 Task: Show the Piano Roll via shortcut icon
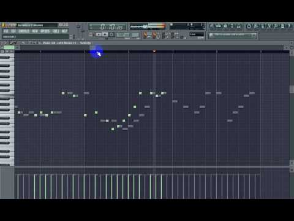tap(225, 26)
